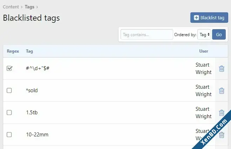Tick the regex checkbox for 1.5tb

[x=9, y=113]
